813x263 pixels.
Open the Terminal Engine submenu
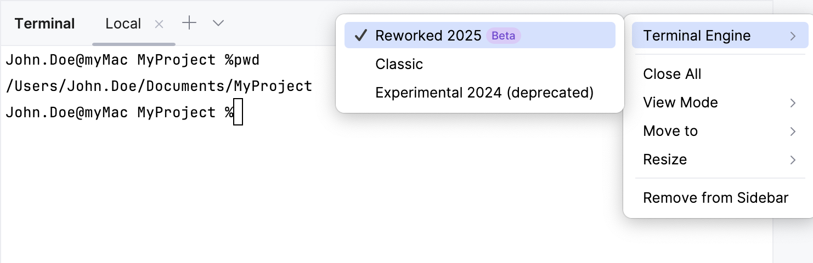pyautogui.click(x=697, y=36)
